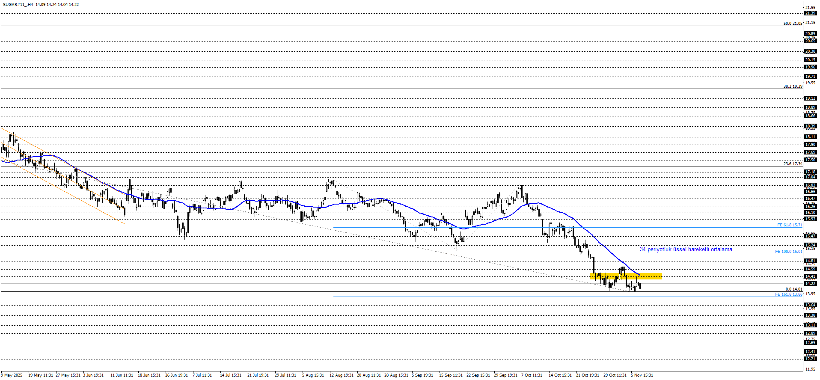Click the '9 May 2025' date label

pos(12,375)
